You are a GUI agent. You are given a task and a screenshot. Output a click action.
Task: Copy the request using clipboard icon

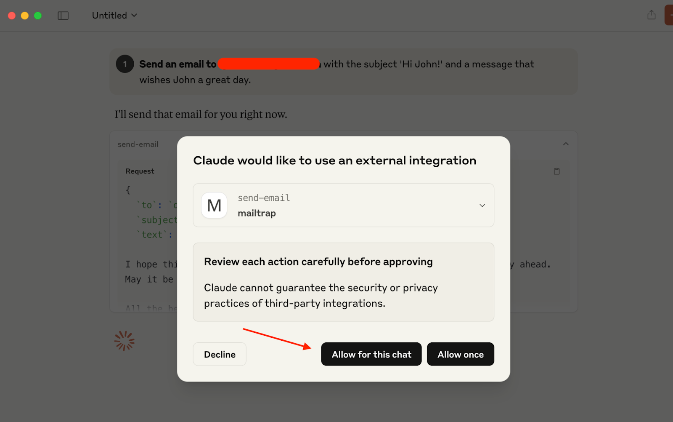pyautogui.click(x=556, y=171)
